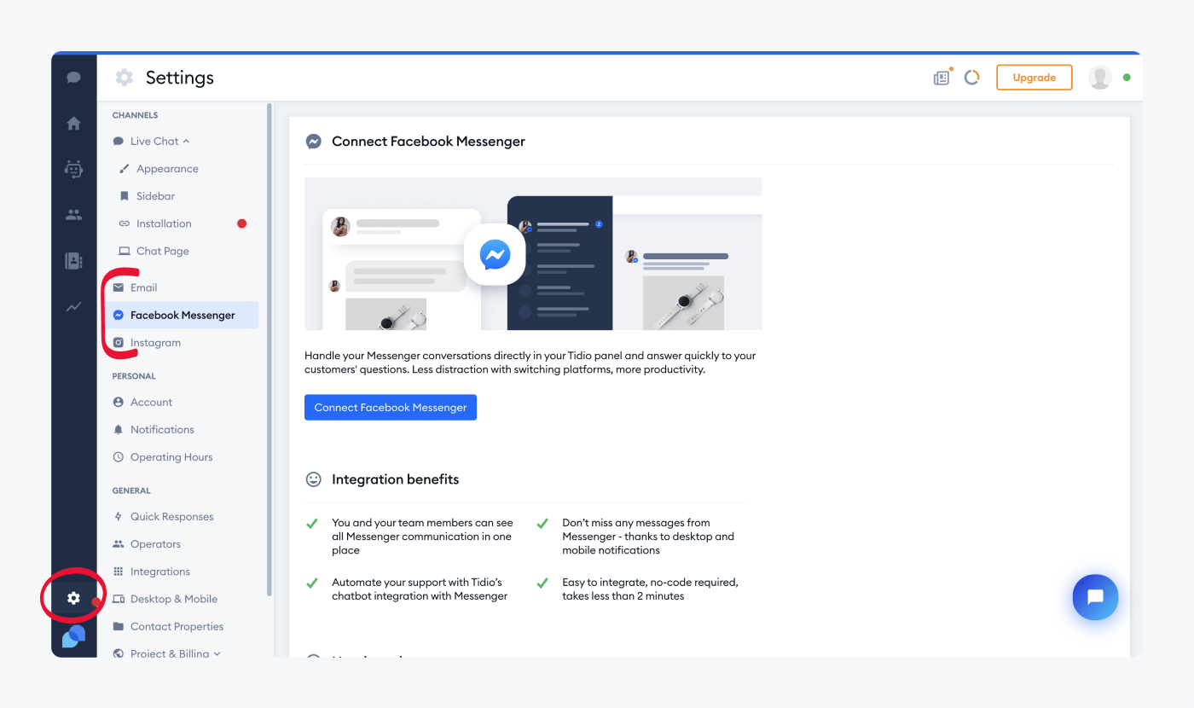1194x708 pixels.
Task: Open the Conversations chat bubble icon
Action: pos(73,77)
